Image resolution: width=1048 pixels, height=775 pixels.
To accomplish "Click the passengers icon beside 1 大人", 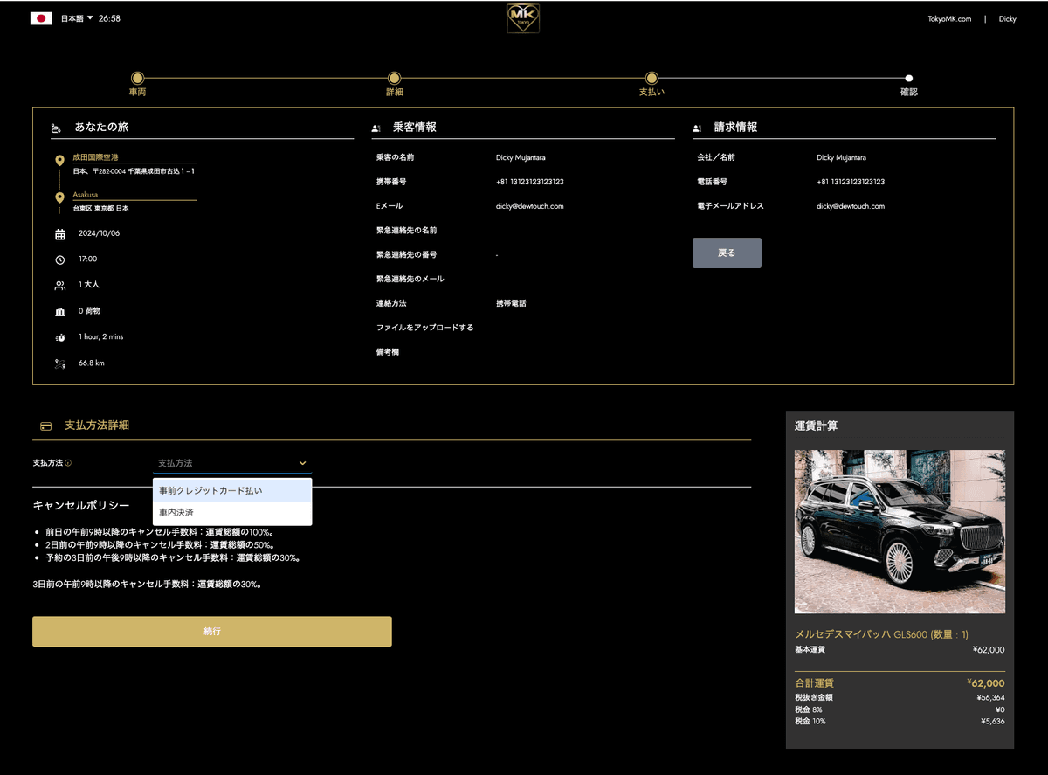I will point(59,285).
